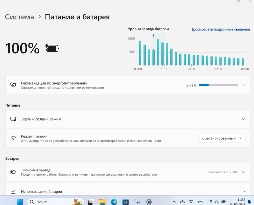Open 'Рекомендации по энергопотреблению' recommendations
This screenshot has width=254, height=205.
(127, 85)
